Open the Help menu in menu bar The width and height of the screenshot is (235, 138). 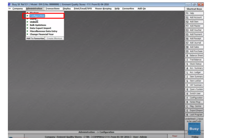click(117, 9)
